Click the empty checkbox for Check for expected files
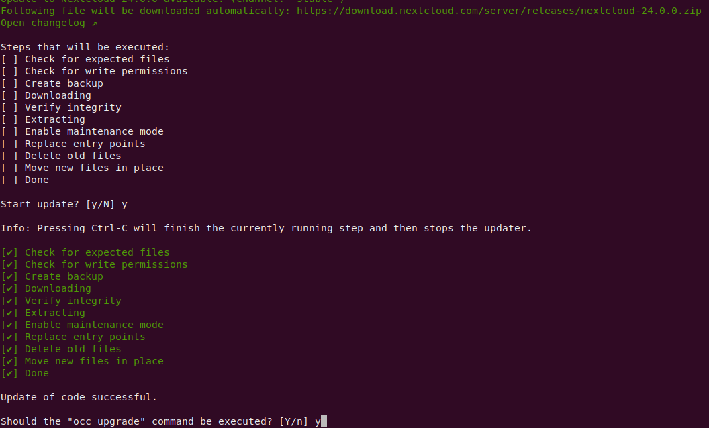Viewport: 709px width, 428px height. pyautogui.click(x=9, y=59)
